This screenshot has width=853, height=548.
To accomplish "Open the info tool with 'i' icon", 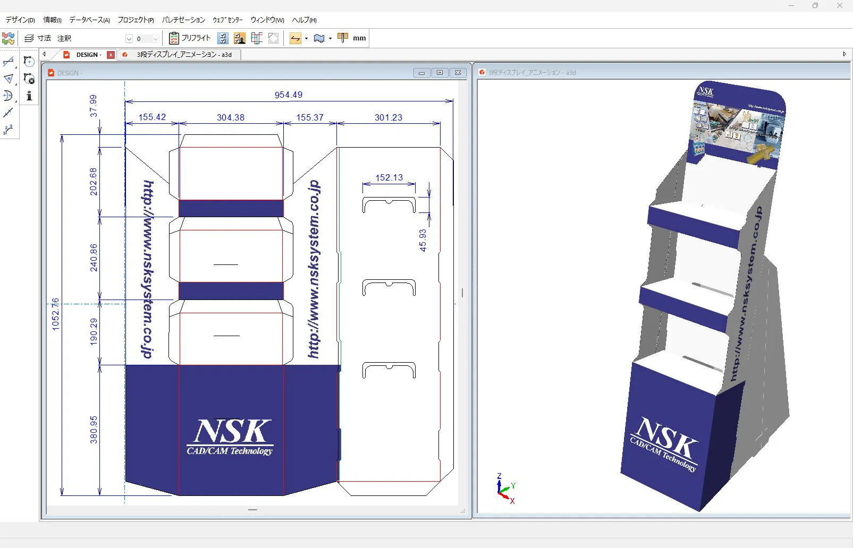I will [x=29, y=96].
